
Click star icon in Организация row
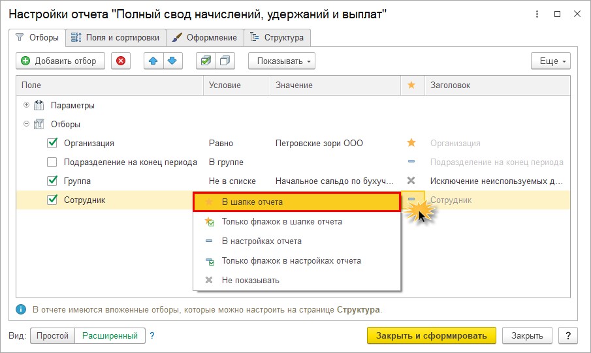click(x=411, y=143)
